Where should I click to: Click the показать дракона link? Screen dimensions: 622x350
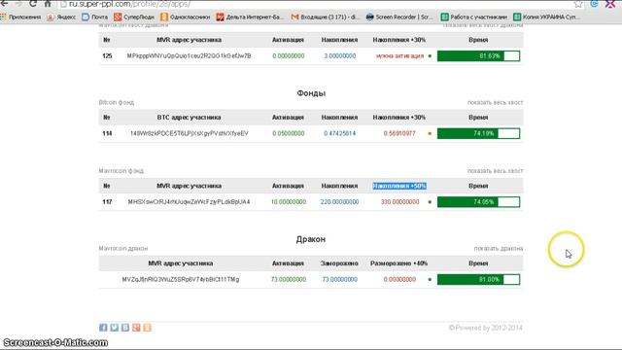[499, 249]
